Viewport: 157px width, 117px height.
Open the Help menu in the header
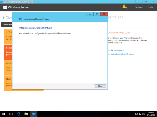pos(150,7)
